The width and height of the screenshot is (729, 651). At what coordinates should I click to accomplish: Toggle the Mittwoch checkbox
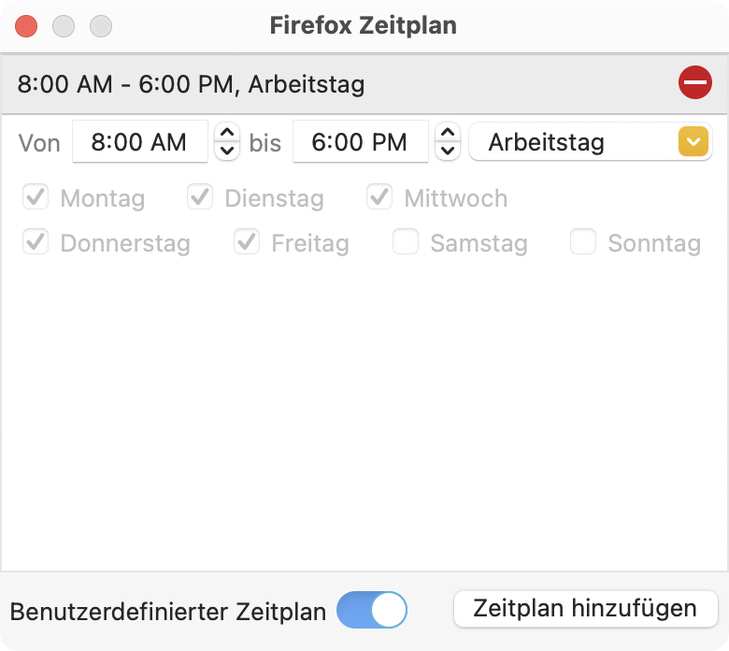pyautogui.click(x=379, y=196)
